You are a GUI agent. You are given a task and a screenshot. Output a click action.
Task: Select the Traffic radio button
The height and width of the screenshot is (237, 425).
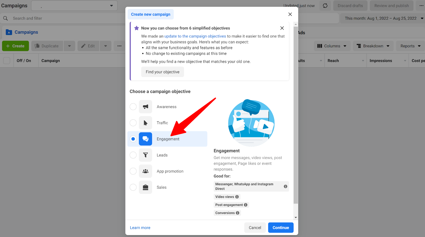click(x=133, y=123)
